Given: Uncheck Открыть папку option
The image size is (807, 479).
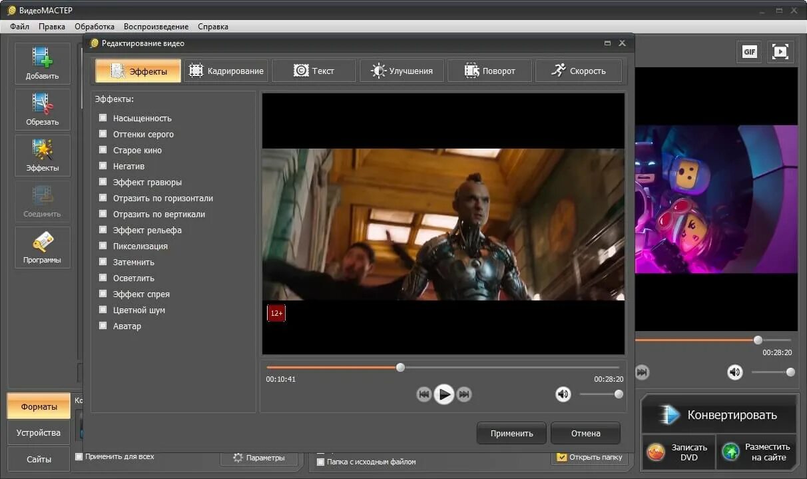Looking at the screenshot, I should [x=561, y=457].
